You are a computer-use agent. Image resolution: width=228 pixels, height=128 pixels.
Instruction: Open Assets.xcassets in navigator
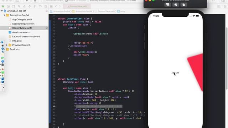click(x=21, y=32)
